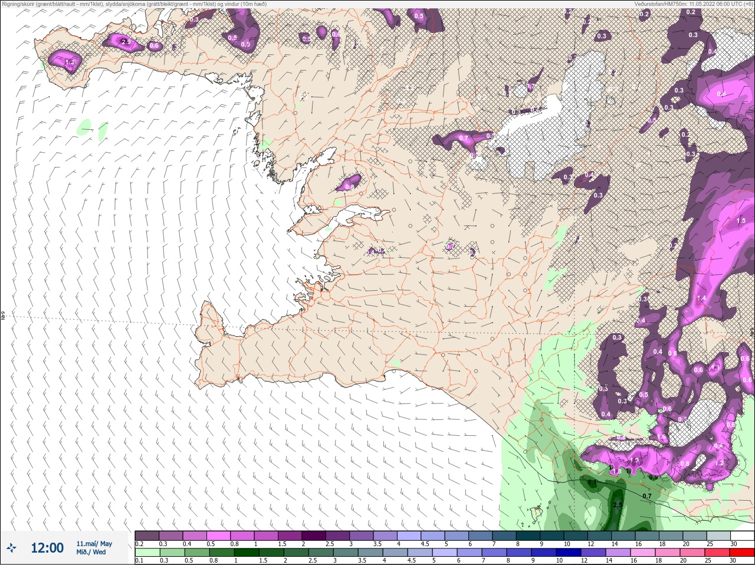Pick the darkest purple swatch at 2 in snow legend

[314, 536]
